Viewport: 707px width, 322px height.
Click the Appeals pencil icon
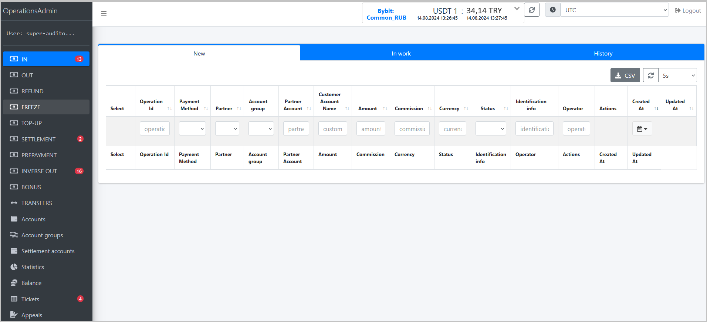tap(14, 315)
